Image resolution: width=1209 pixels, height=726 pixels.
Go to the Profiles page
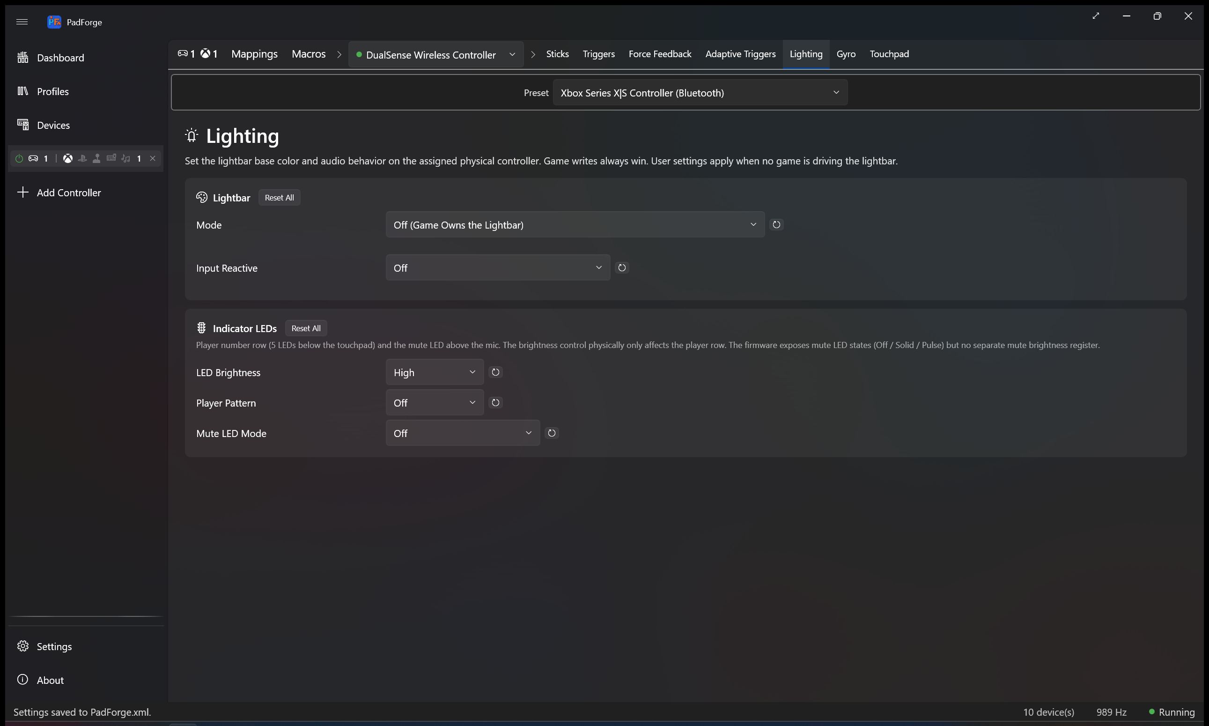(86, 91)
